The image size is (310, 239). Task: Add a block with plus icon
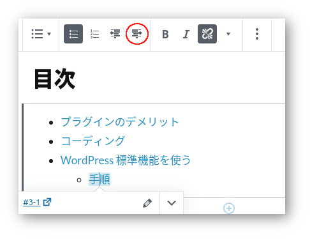point(229,208)
